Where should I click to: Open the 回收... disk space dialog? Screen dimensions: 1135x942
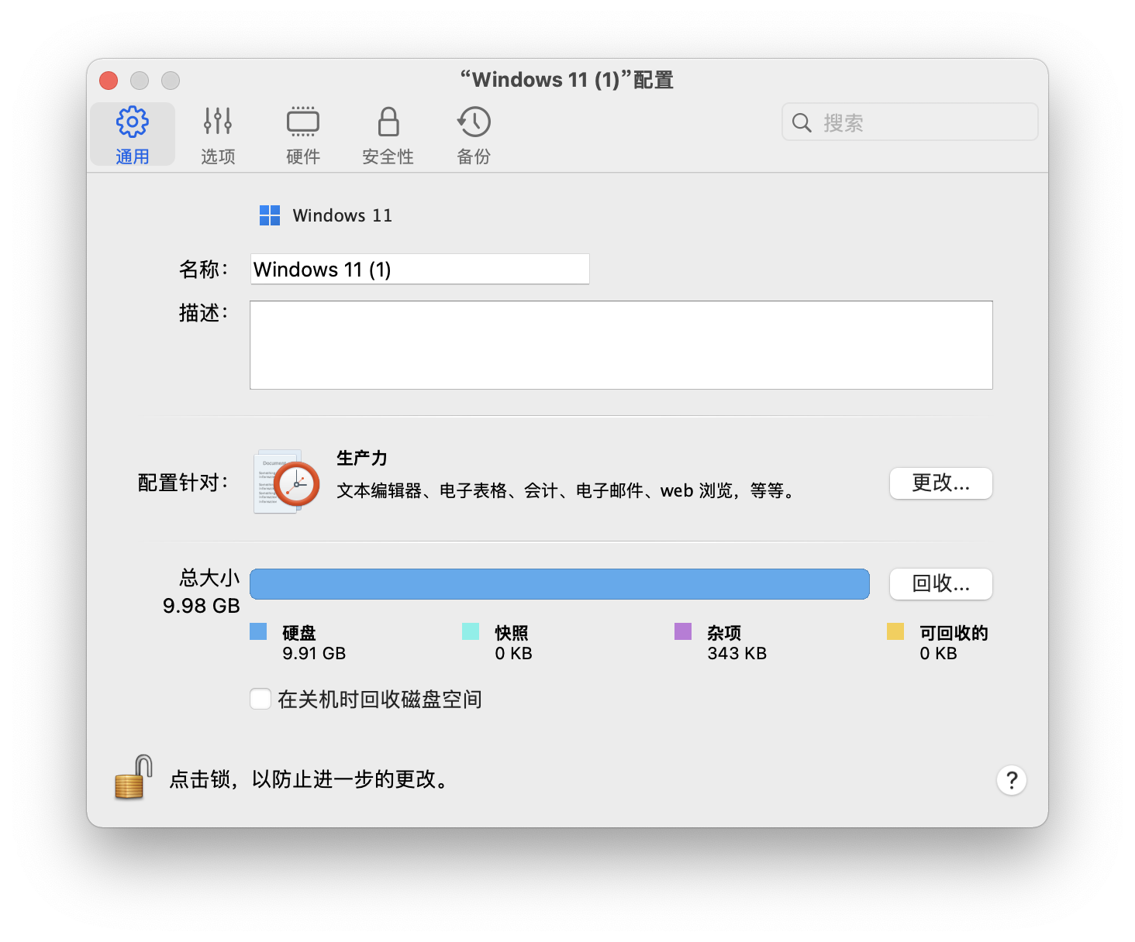point(940,585)
